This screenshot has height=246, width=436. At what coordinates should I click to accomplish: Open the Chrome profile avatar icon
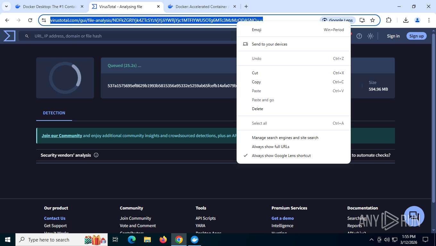coord(417,20)
